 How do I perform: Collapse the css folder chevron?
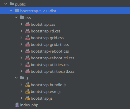tap(16, 18)
